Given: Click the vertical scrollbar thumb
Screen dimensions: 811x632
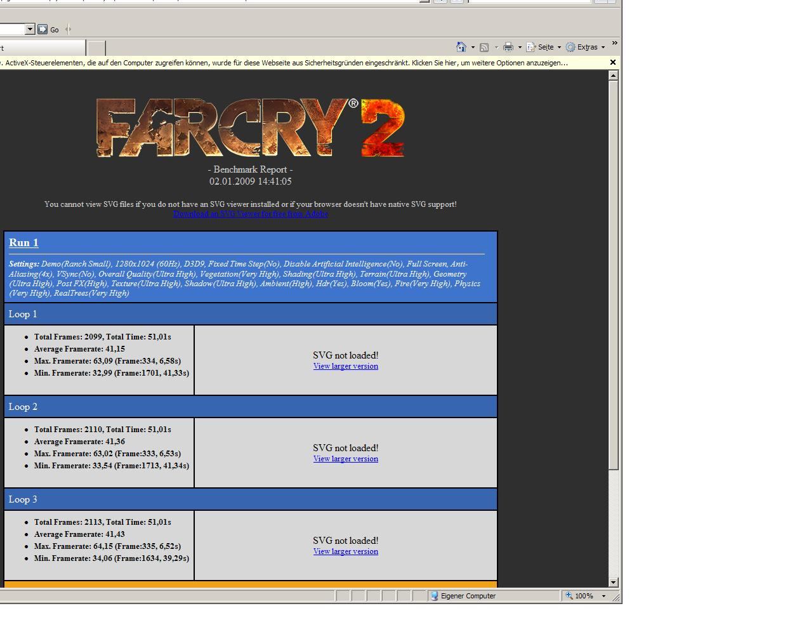Looking at the screenshot, I should coord(613,275).
